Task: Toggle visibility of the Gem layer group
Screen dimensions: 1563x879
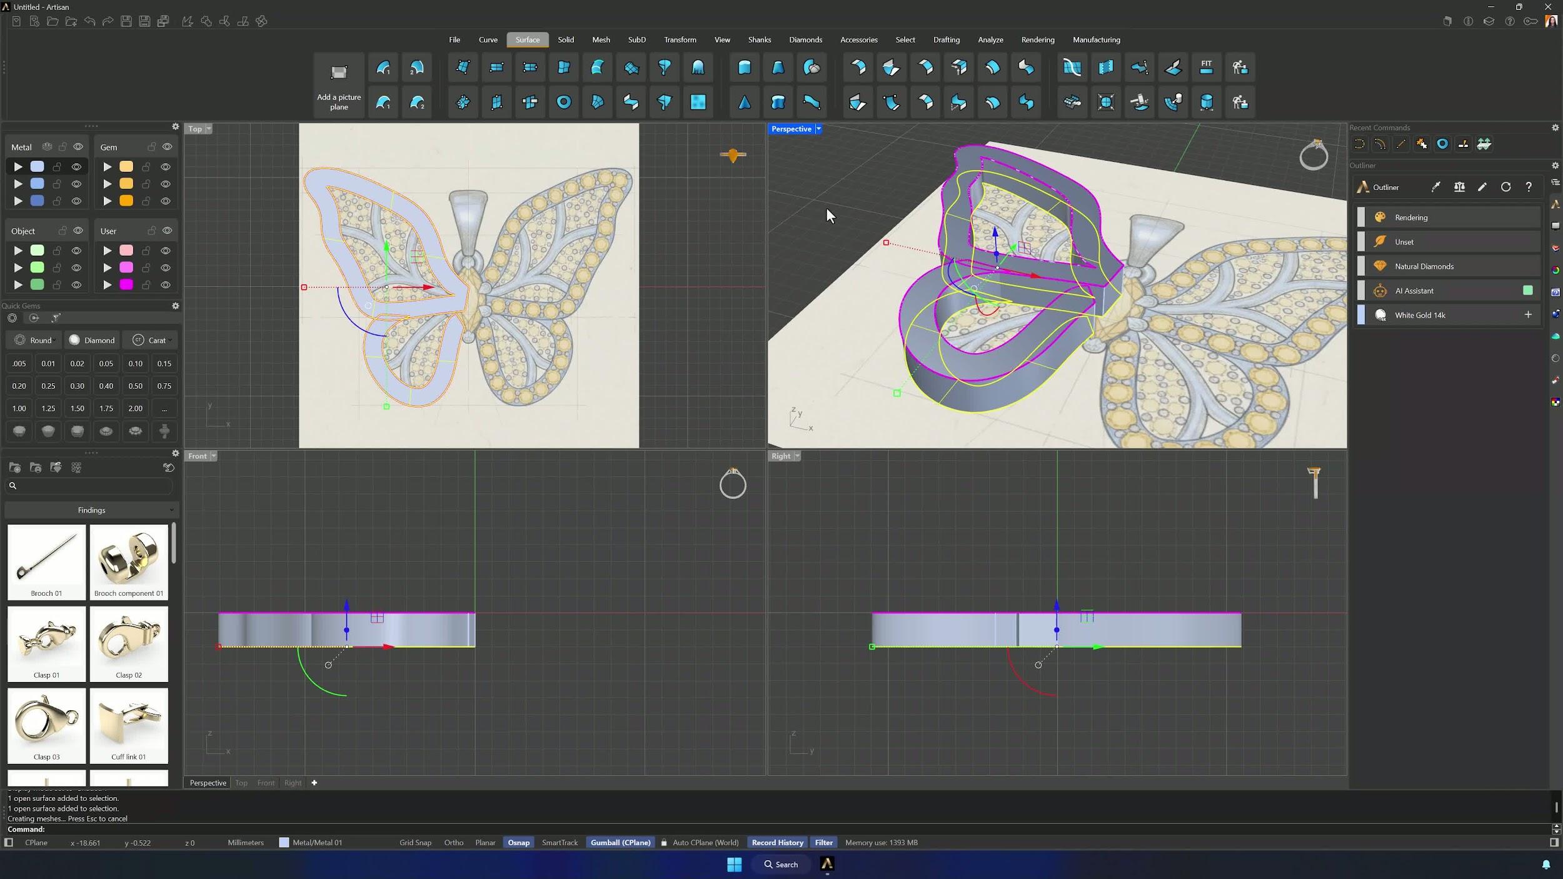Action: click(167, 147)
